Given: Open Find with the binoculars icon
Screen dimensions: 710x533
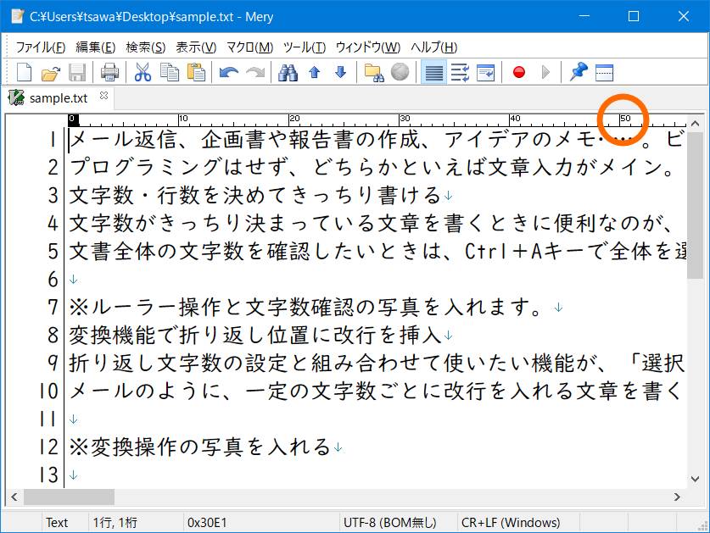Looking at the screenshot, I should [288, 72].
